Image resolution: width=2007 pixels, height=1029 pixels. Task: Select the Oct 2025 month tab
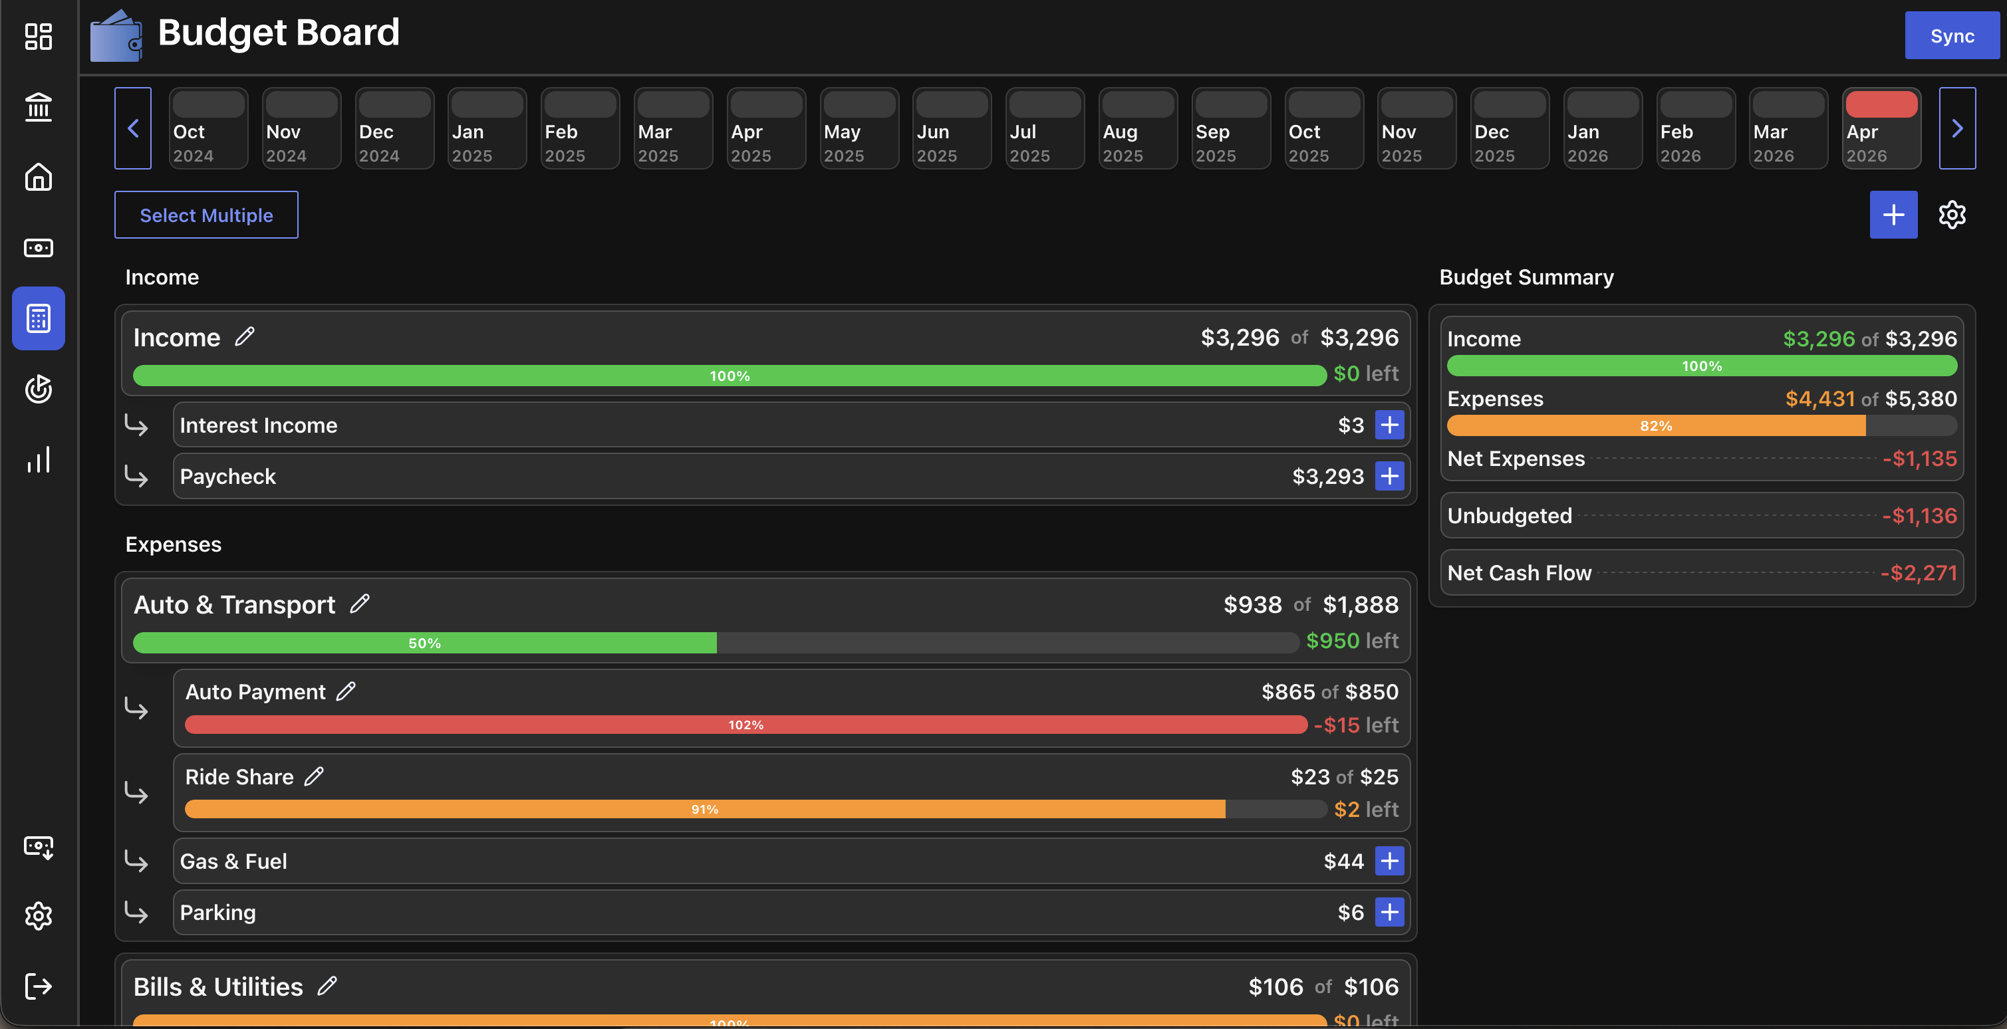(x=1325, y=128)
